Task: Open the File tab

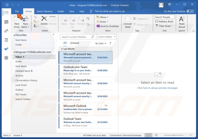Action: point(17,11)
